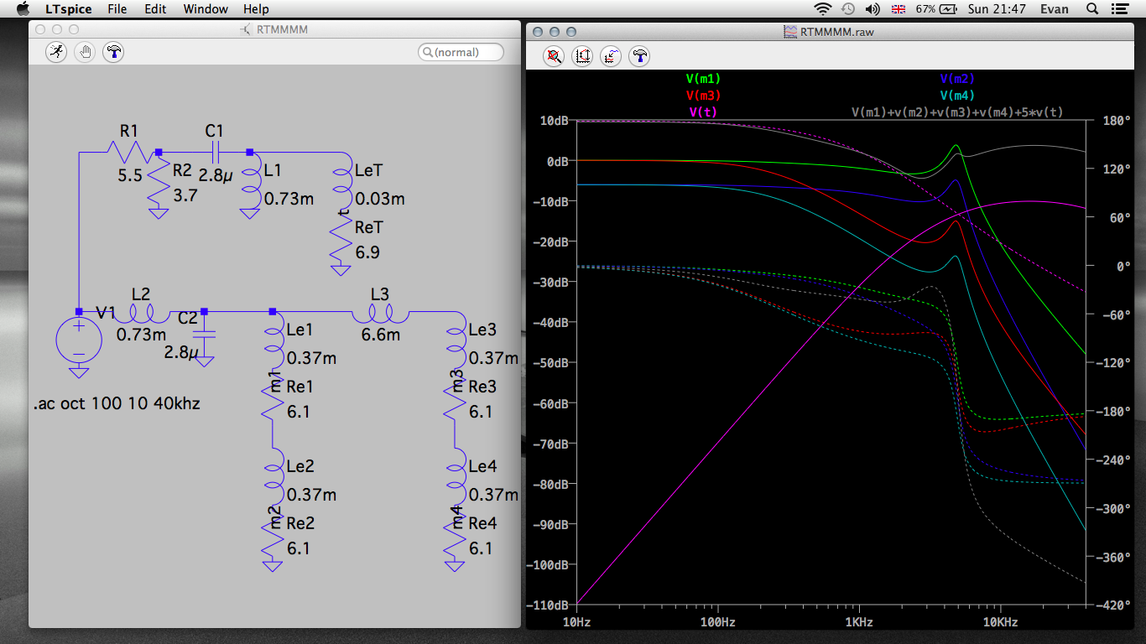Click the capacitor C2 symbol
The width and height of the screenshot is (1146, 644).
(x=204, y=335)
